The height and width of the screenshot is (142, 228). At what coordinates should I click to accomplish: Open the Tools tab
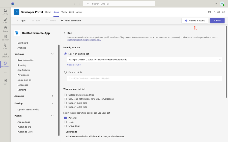point(64,12)
